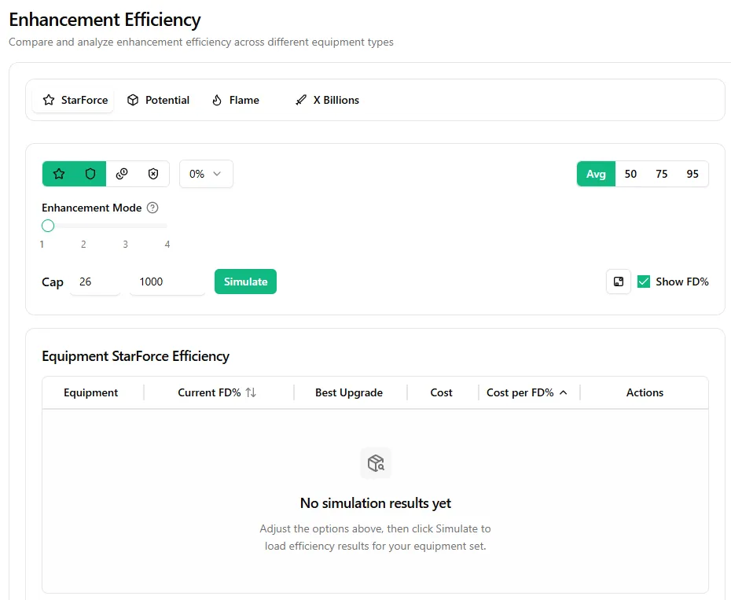Image resolution: width=731 pixels, height=600 pixels.
Task: Sort by Current FD% column
Action: point(217,393)
